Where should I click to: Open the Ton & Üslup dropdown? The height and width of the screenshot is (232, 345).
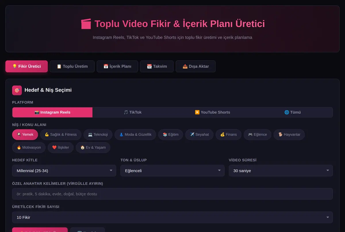point(172,171)
